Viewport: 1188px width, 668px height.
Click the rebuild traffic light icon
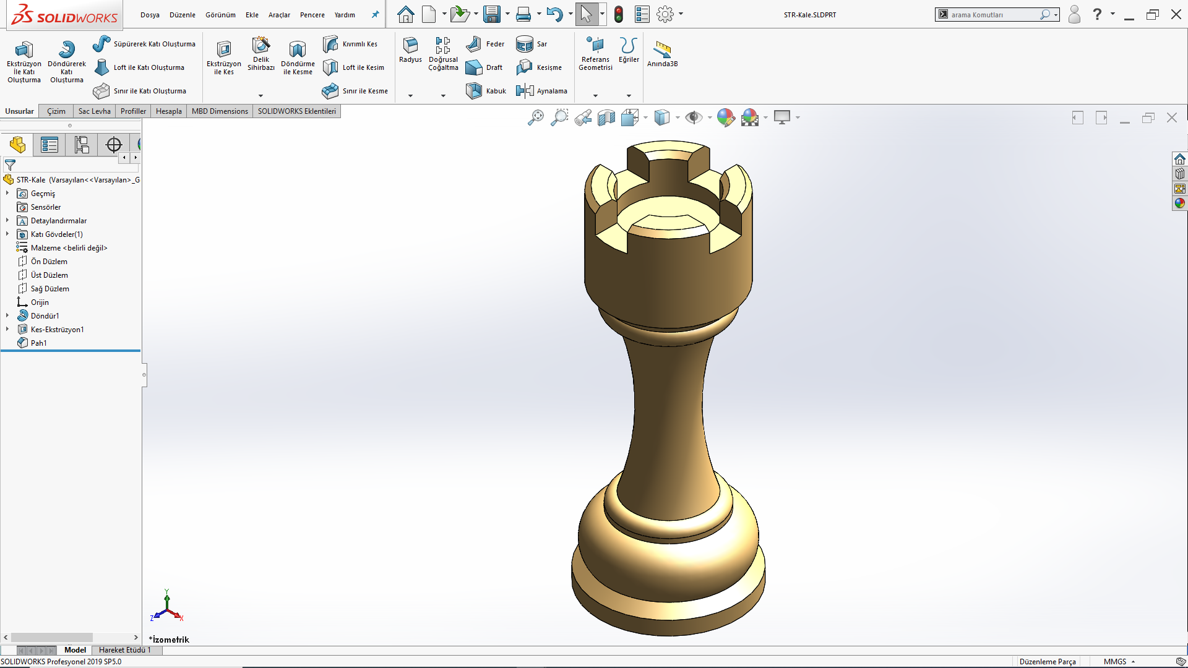coord(618,14)
